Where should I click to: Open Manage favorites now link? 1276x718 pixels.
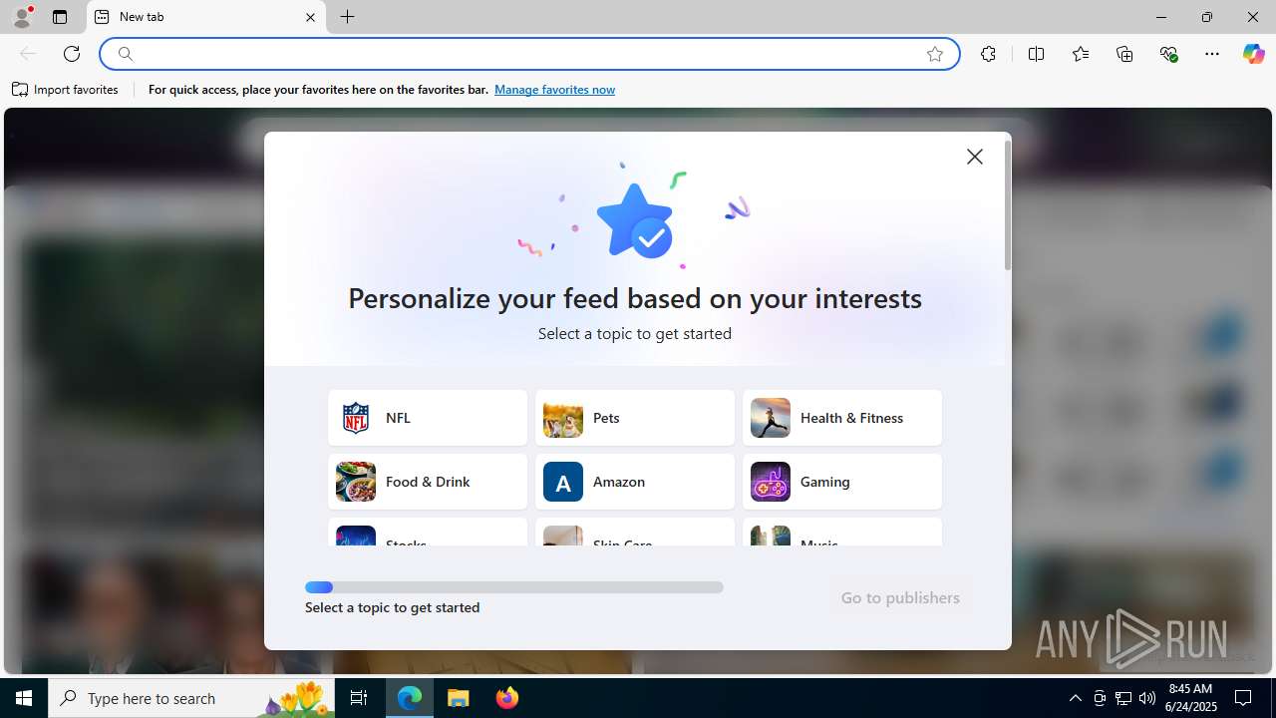(554, 90)
